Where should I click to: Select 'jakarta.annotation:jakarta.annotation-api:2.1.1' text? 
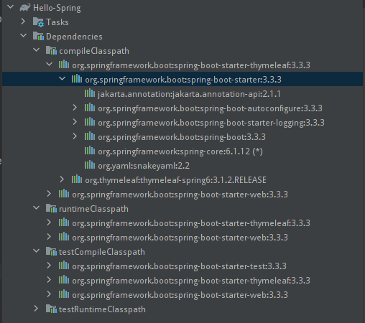(x=189, y=94)
